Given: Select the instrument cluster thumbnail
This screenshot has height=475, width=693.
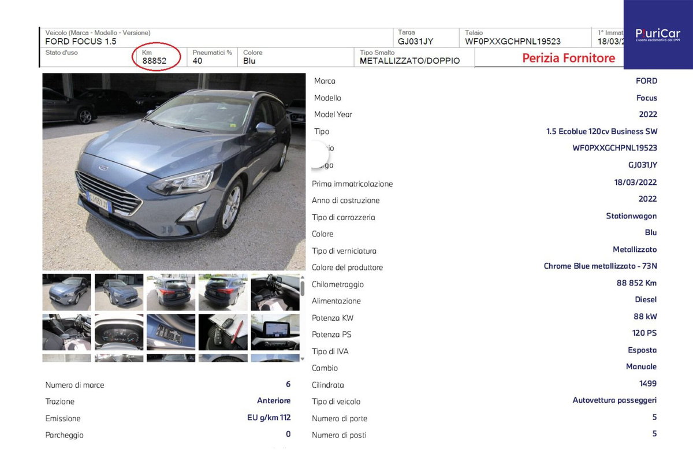Looking at the screenshot, I should tap(119, 332).
